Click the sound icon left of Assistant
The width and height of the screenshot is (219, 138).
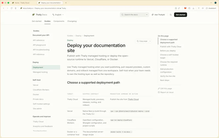203,8
